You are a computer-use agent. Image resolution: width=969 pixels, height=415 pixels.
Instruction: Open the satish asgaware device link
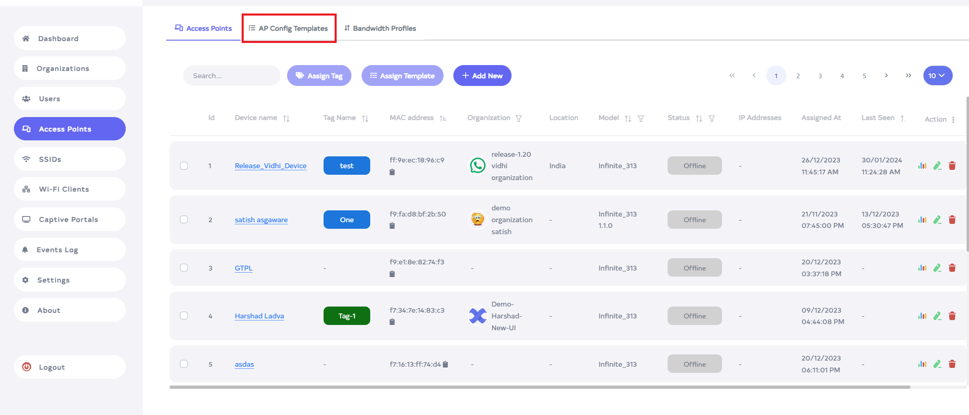tap(261, 220)
